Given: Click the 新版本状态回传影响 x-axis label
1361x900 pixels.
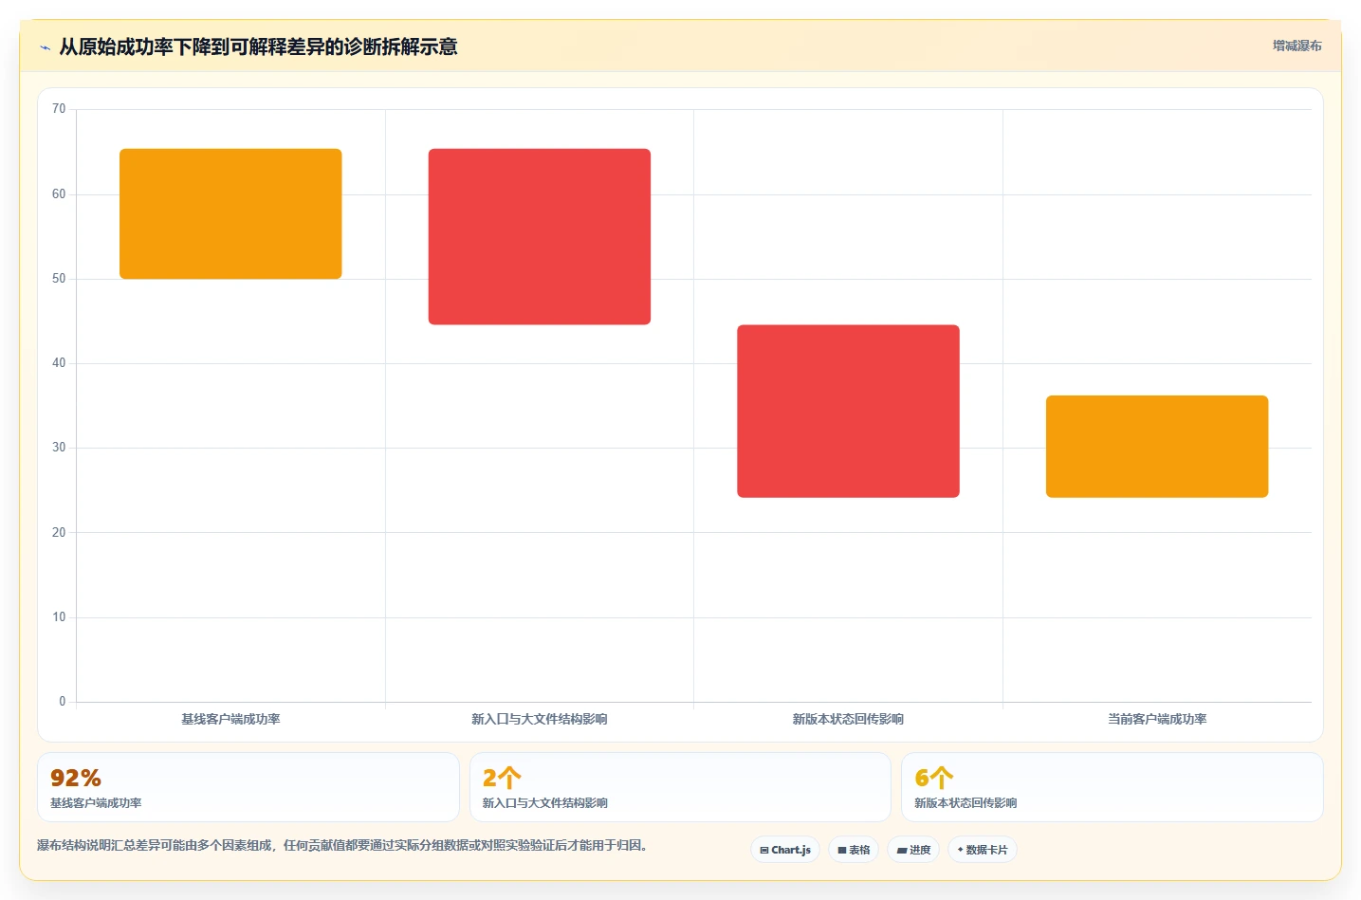Looking at the screenshot, I should tap(848, 719).
